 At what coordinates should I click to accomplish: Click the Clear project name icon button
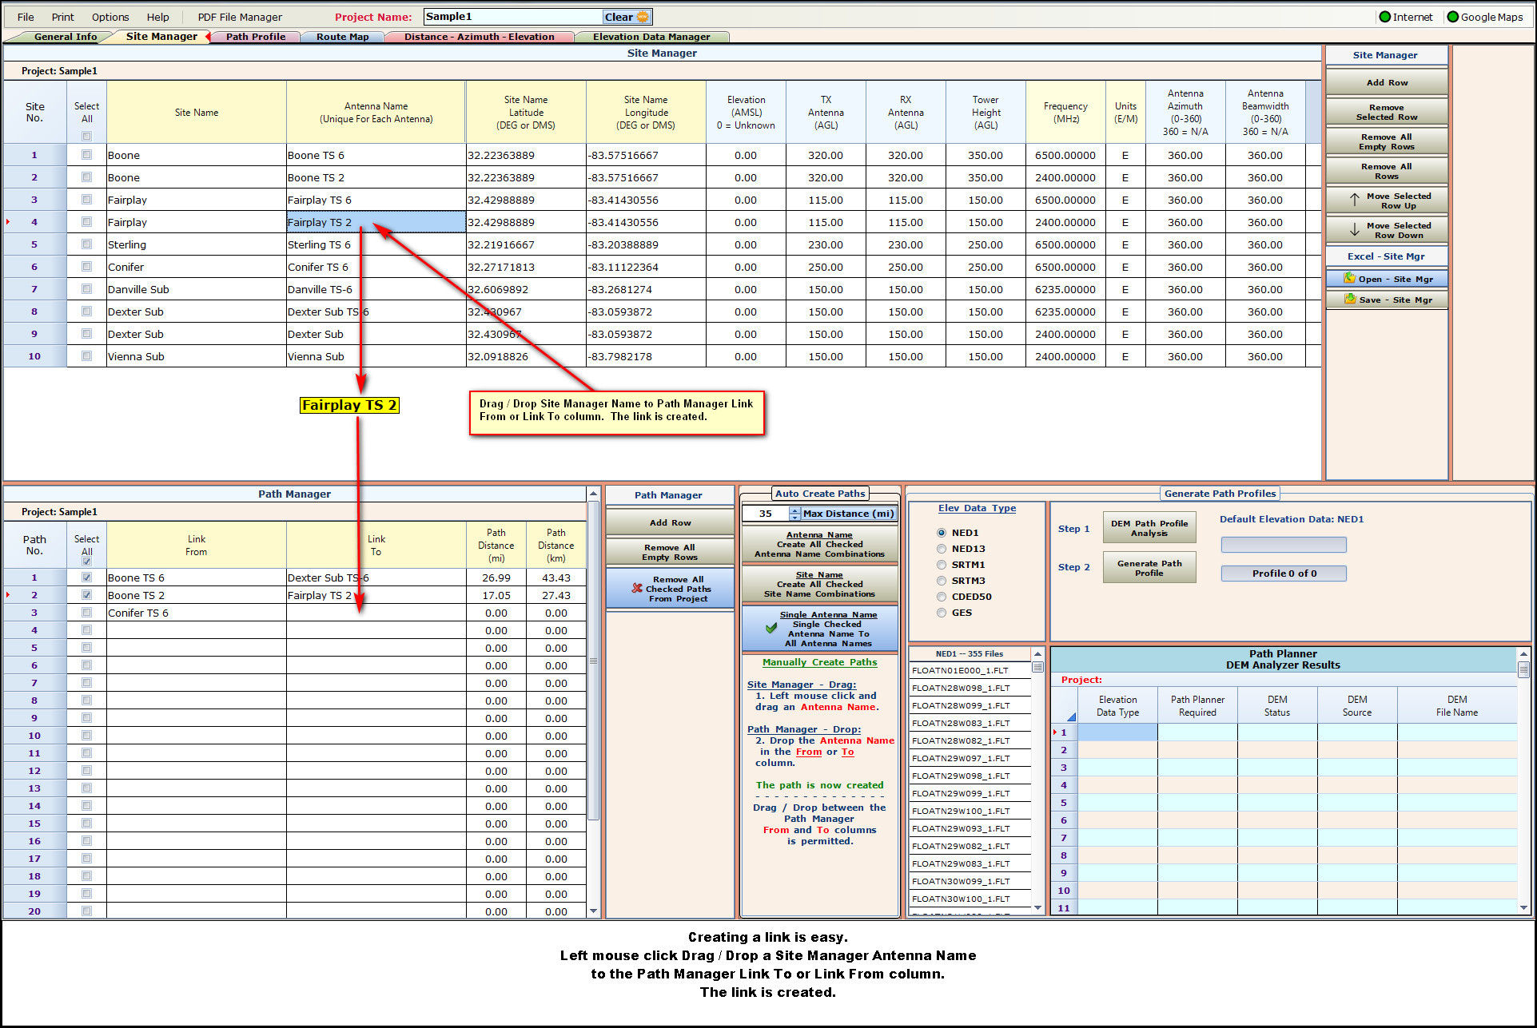(x=643, y=17)
